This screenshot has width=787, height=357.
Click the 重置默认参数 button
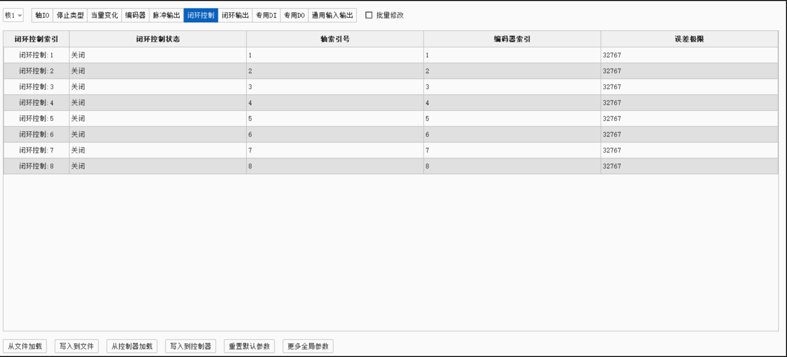(249, 346)
